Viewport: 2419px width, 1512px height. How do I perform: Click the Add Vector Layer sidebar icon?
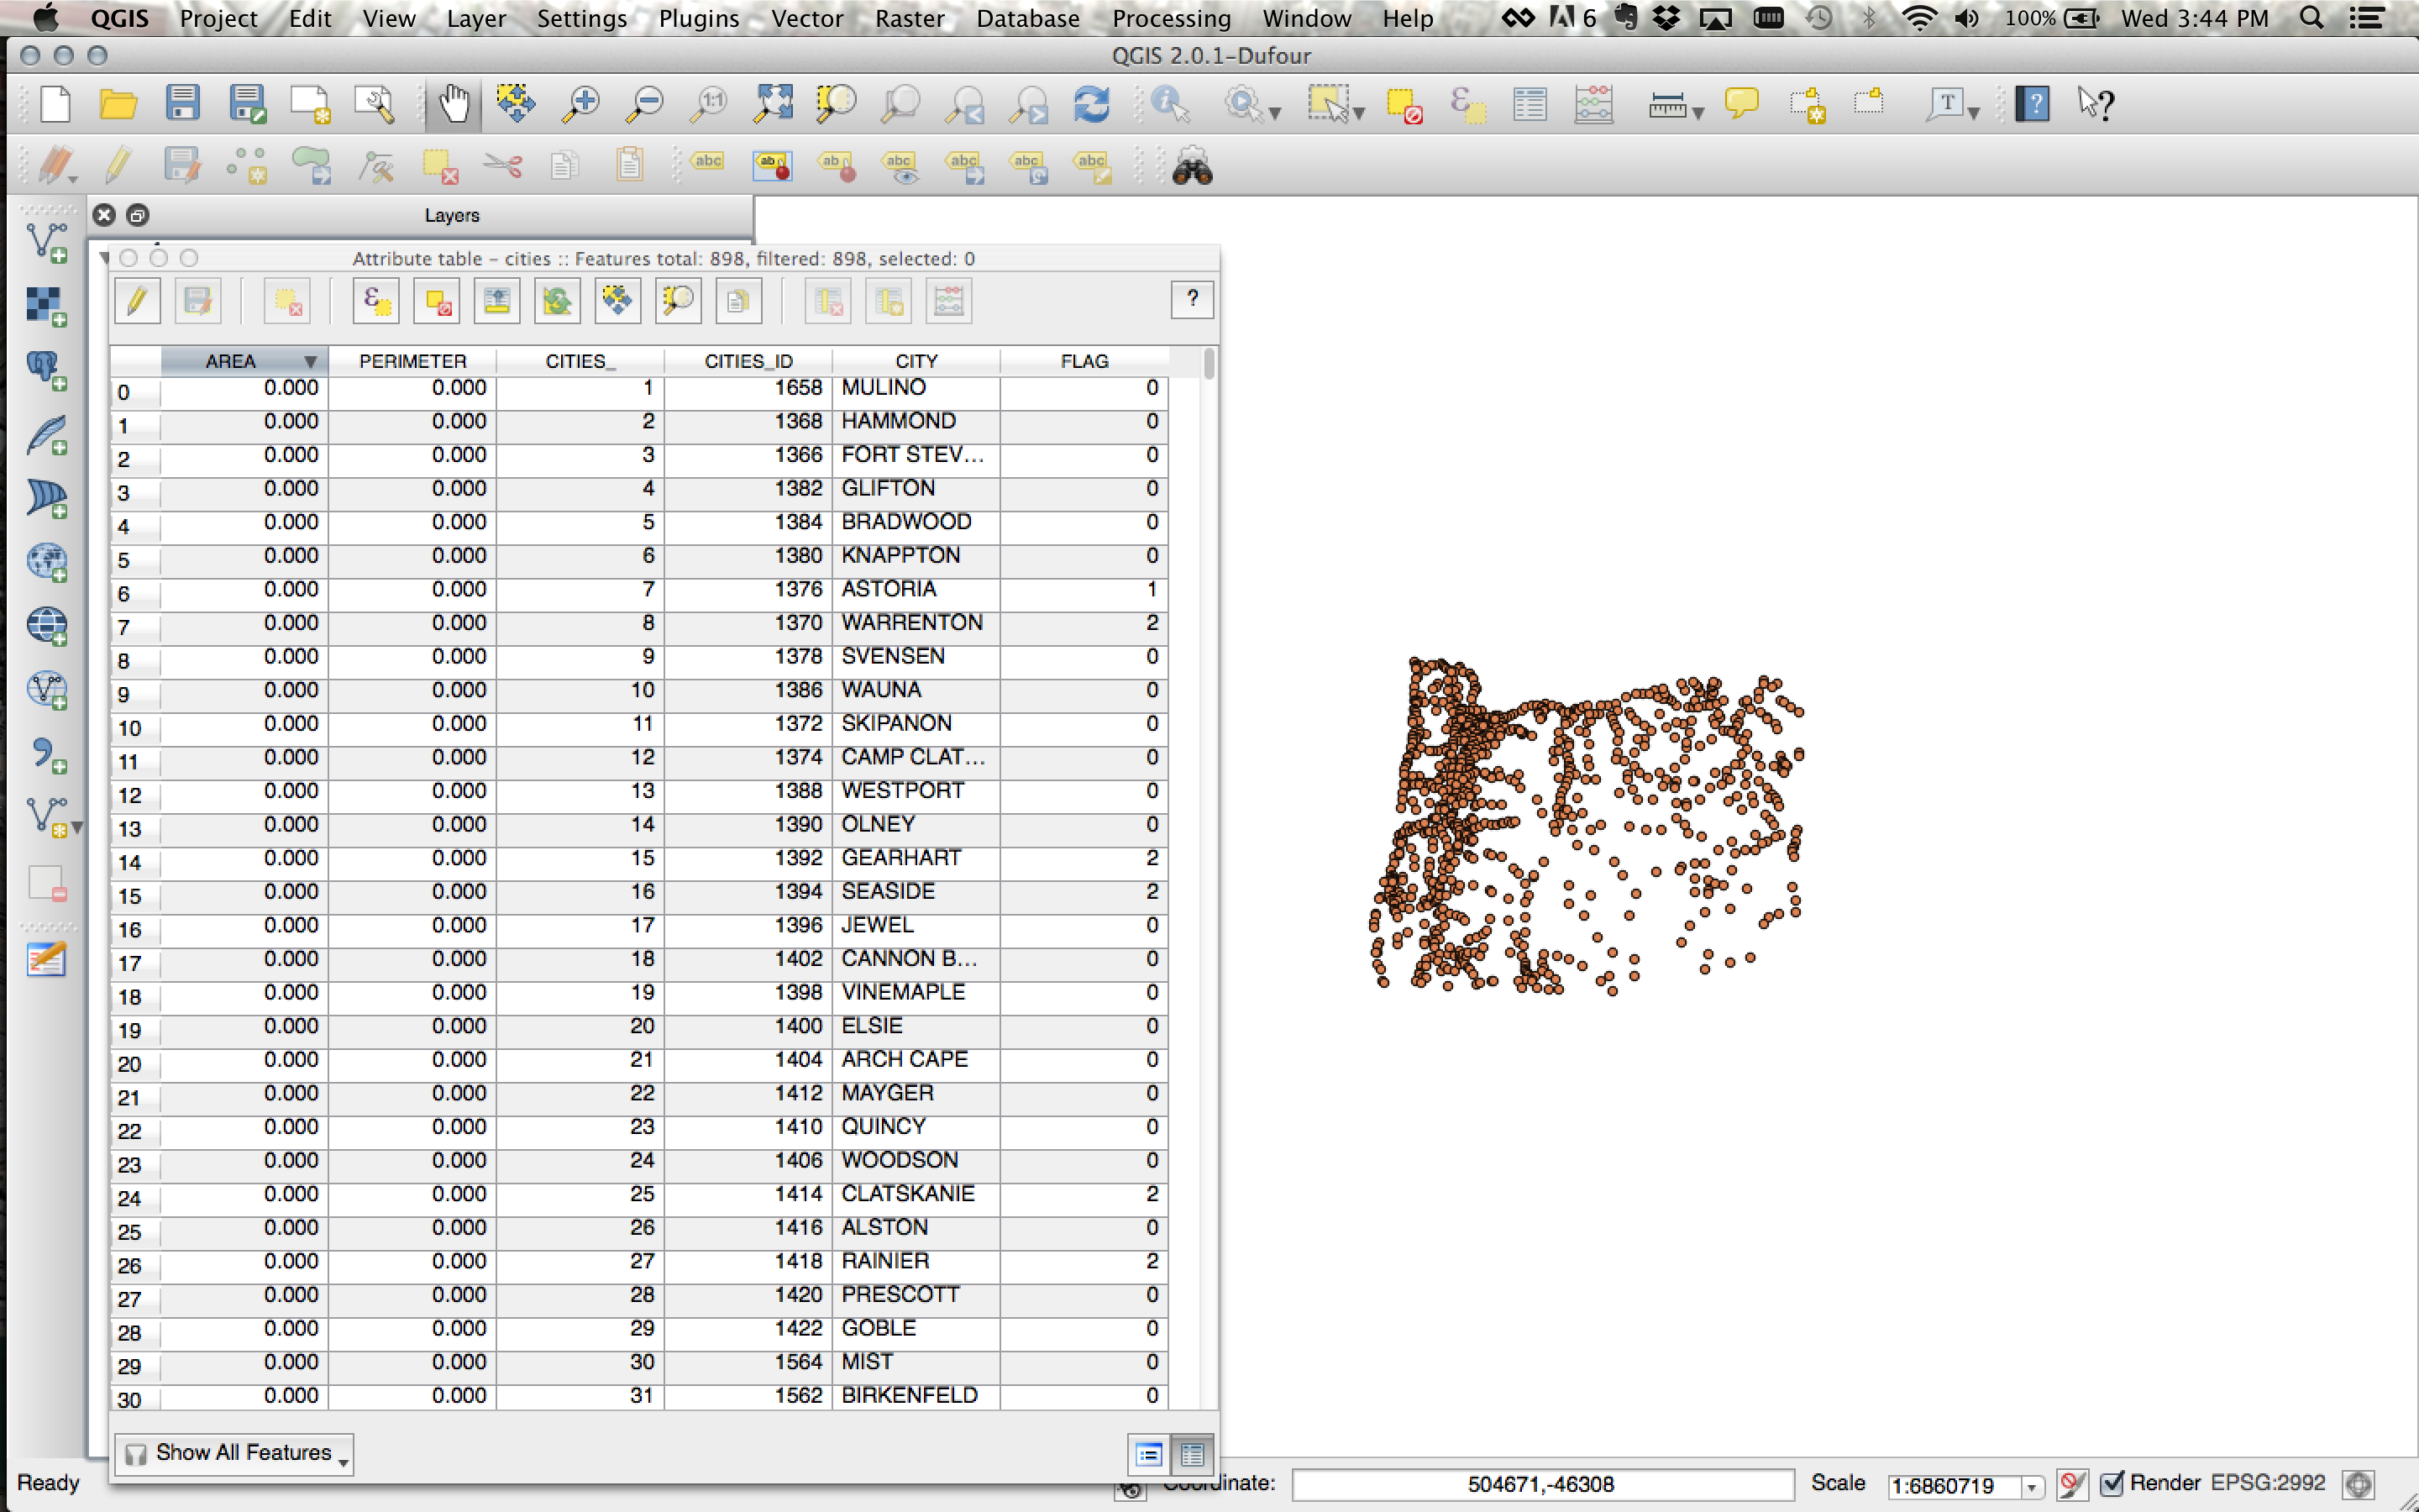[46, 243]
